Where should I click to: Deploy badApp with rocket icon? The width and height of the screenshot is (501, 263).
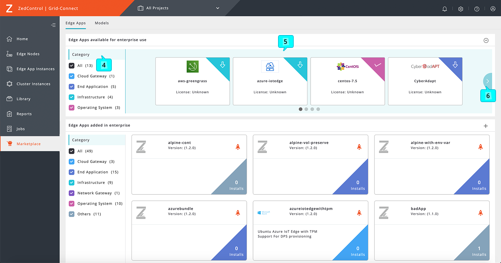point(481,213)
